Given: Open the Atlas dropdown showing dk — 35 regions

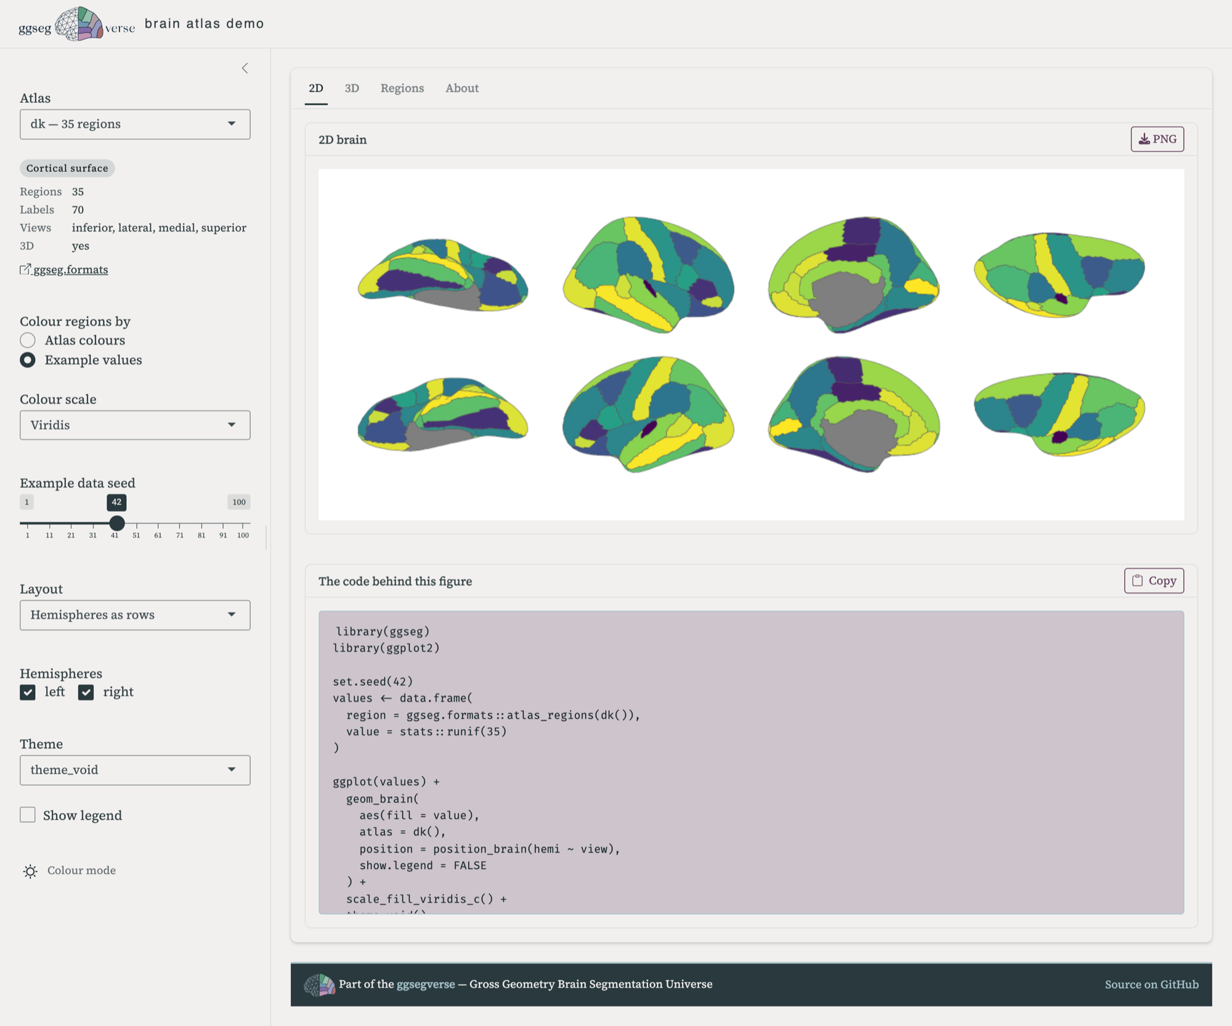Looking at the screenshot, I should [135, 124].
